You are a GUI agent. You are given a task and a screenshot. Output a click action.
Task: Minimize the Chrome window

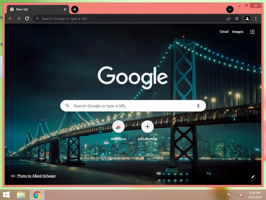point(239,6)
